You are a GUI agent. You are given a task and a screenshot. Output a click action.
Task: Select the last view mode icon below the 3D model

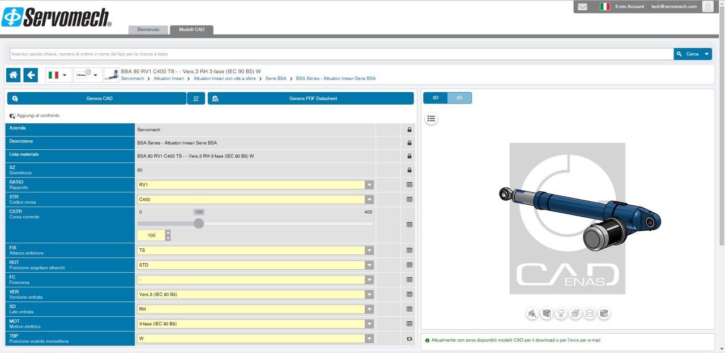604,313
